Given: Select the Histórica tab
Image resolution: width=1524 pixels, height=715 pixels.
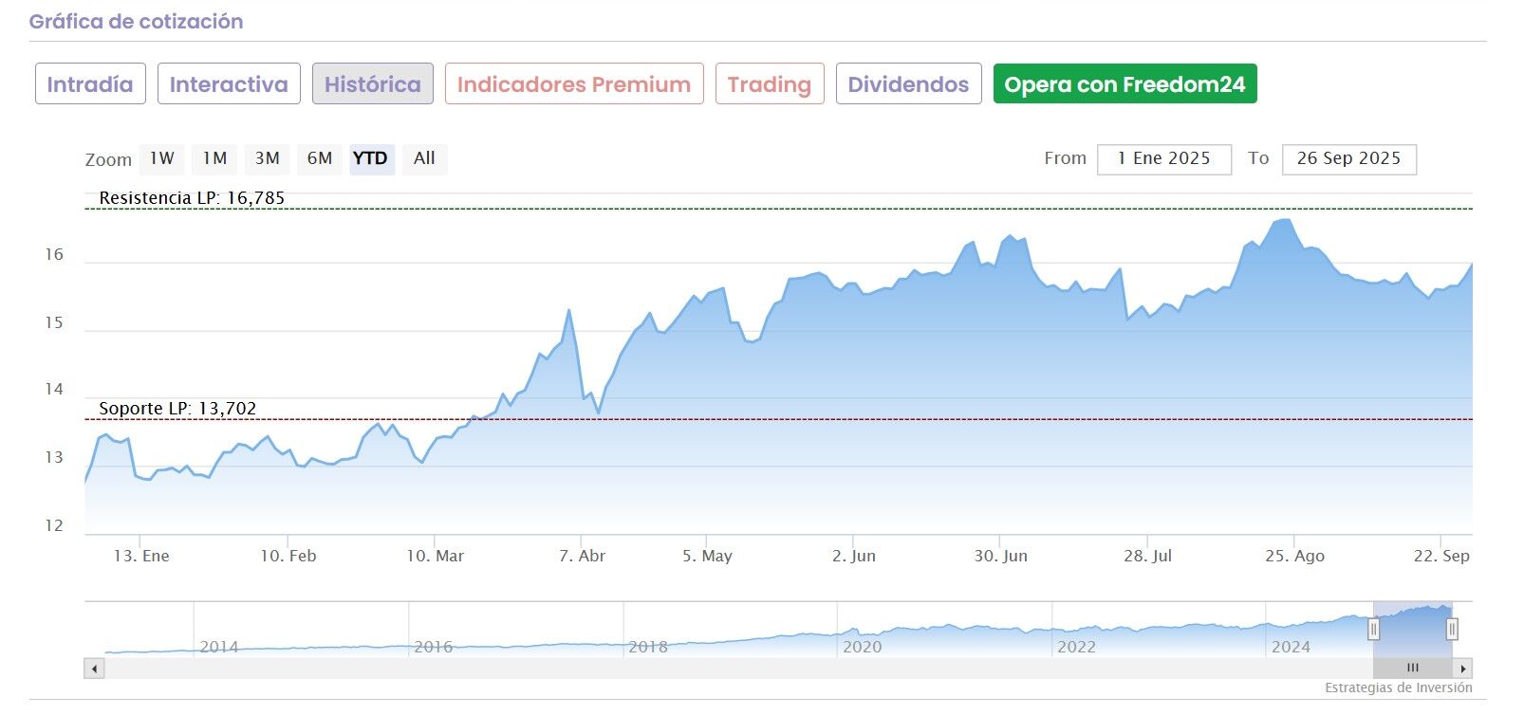Looking at the screenshot, I should tap(373, 84).
